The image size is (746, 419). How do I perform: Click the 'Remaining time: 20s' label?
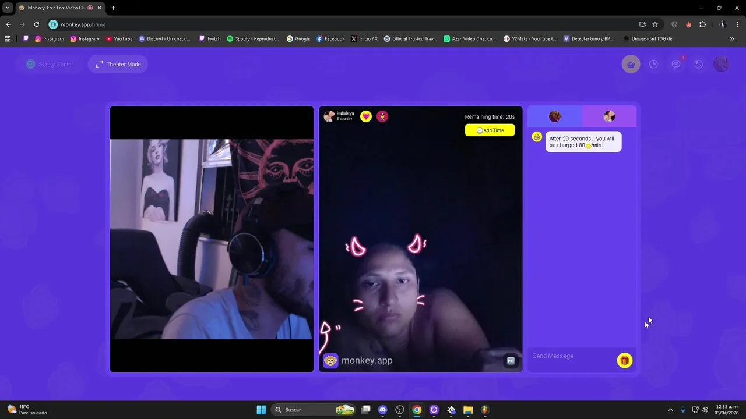[x=490, y=117]
